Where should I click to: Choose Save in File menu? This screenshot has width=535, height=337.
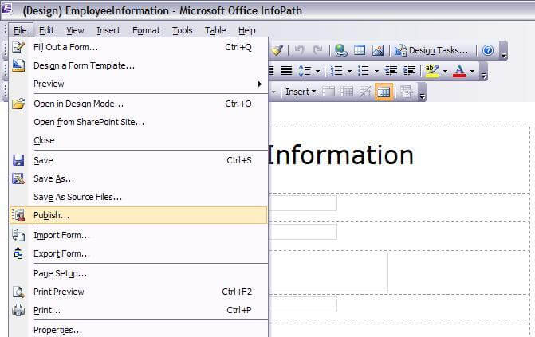pos(139,160)
